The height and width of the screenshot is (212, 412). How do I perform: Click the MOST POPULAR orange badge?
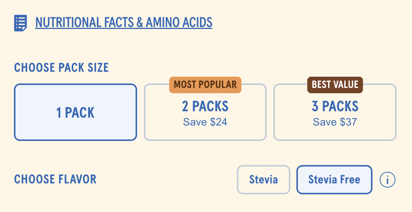205,85
